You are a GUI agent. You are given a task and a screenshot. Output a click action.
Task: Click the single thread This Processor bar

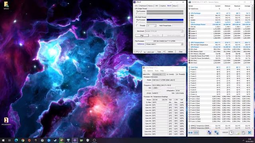[165, 12]
